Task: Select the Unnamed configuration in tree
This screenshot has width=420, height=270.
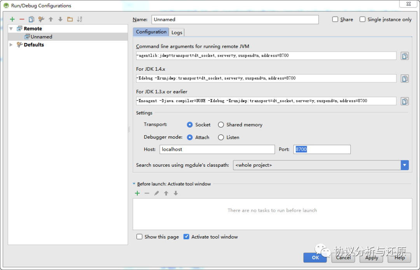Action: click(x=68, y=37)
